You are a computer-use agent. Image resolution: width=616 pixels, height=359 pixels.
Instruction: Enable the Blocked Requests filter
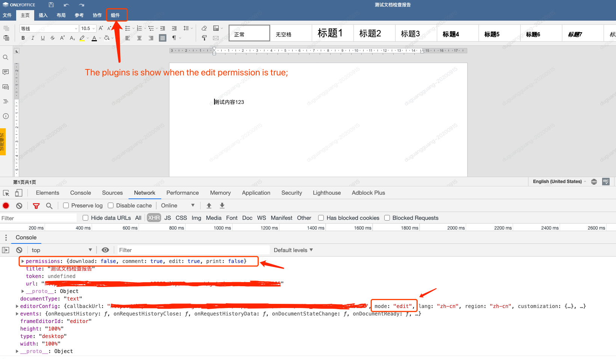(x=387, y=218)
